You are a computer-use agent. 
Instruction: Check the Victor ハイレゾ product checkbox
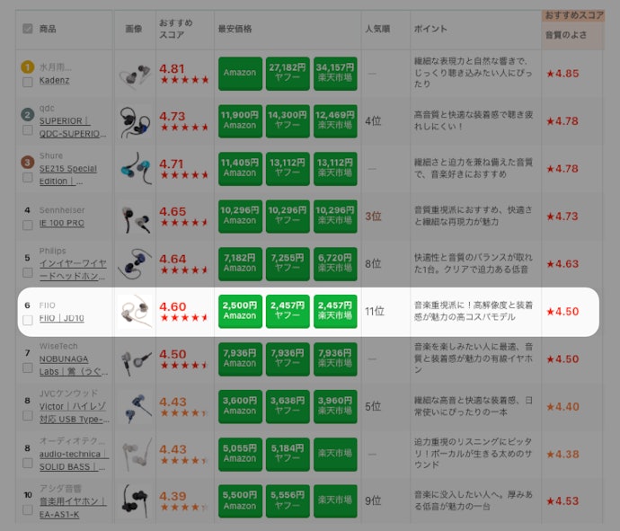point(28,416)
